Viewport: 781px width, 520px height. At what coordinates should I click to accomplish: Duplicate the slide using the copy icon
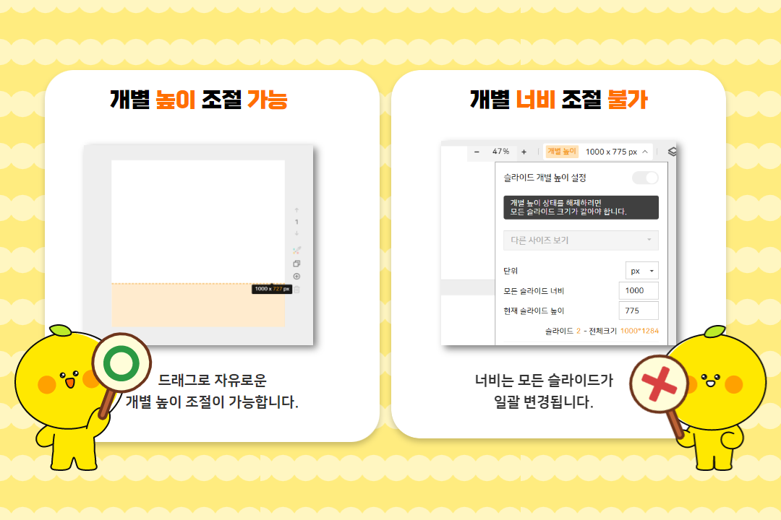pos(296,263)
